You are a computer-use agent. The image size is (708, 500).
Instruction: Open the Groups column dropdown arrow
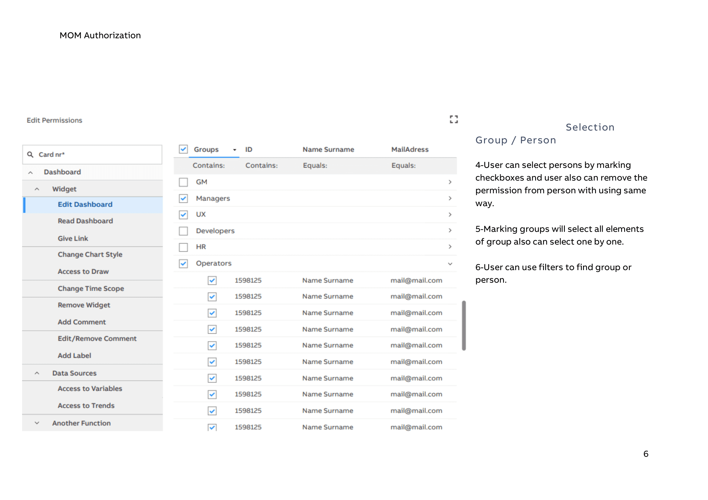(235, 150)
